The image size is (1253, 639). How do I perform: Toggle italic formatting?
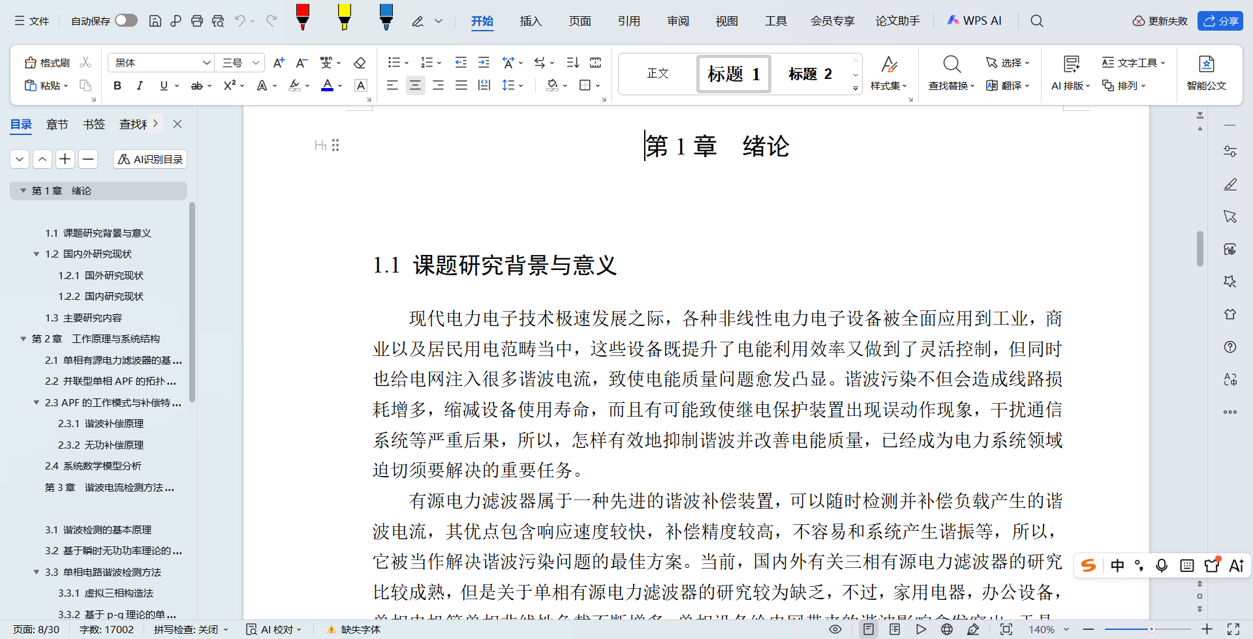(x=140, y=85)
